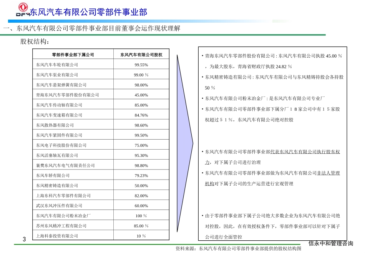Select the value 79.23%
Image resolution: width=365 pixels, height=253 pixels.
[141, 175]
